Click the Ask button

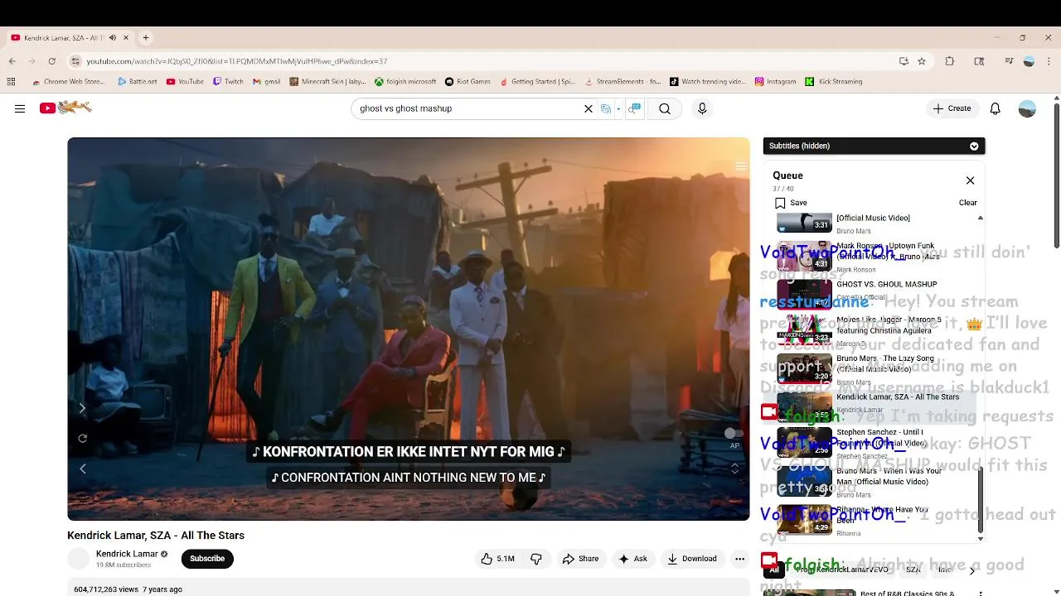632,559
